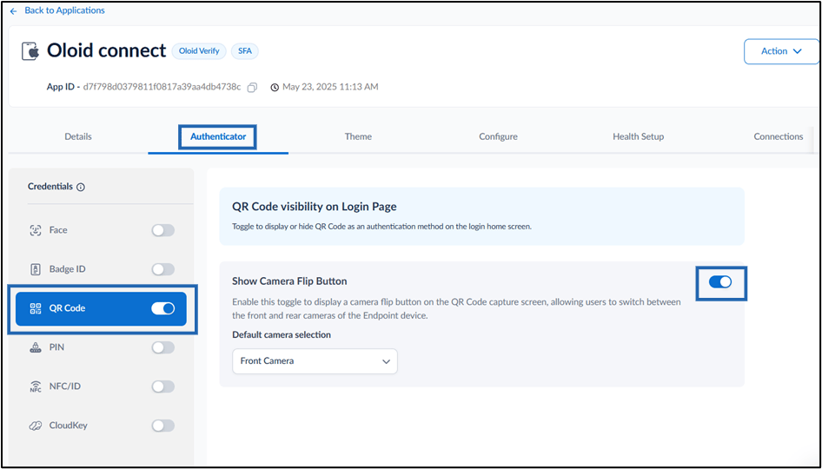Turn on the NFC/ID toggle

(163, 386)
